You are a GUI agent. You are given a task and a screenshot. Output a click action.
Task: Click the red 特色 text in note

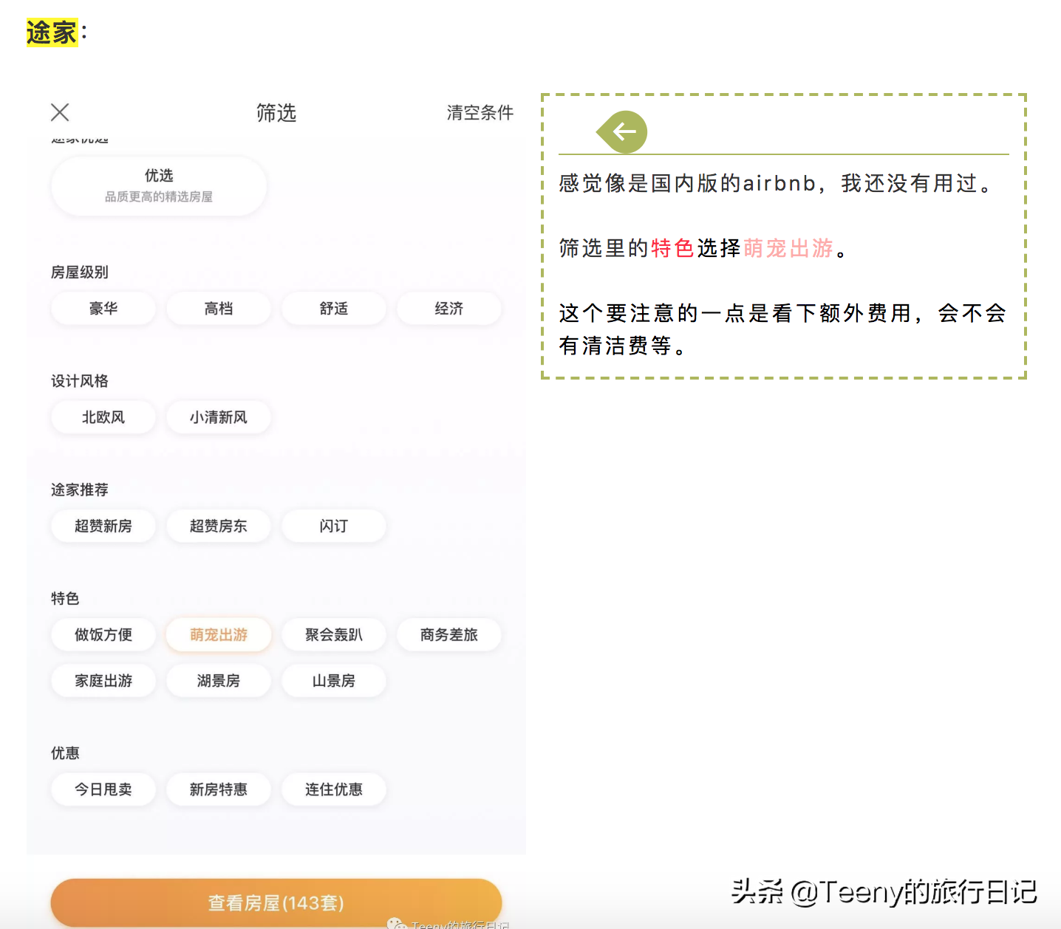point(672,248)
